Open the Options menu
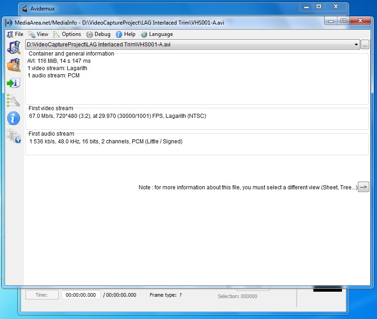Viewport: 377px width, 319px height. [x=67, y=34]
